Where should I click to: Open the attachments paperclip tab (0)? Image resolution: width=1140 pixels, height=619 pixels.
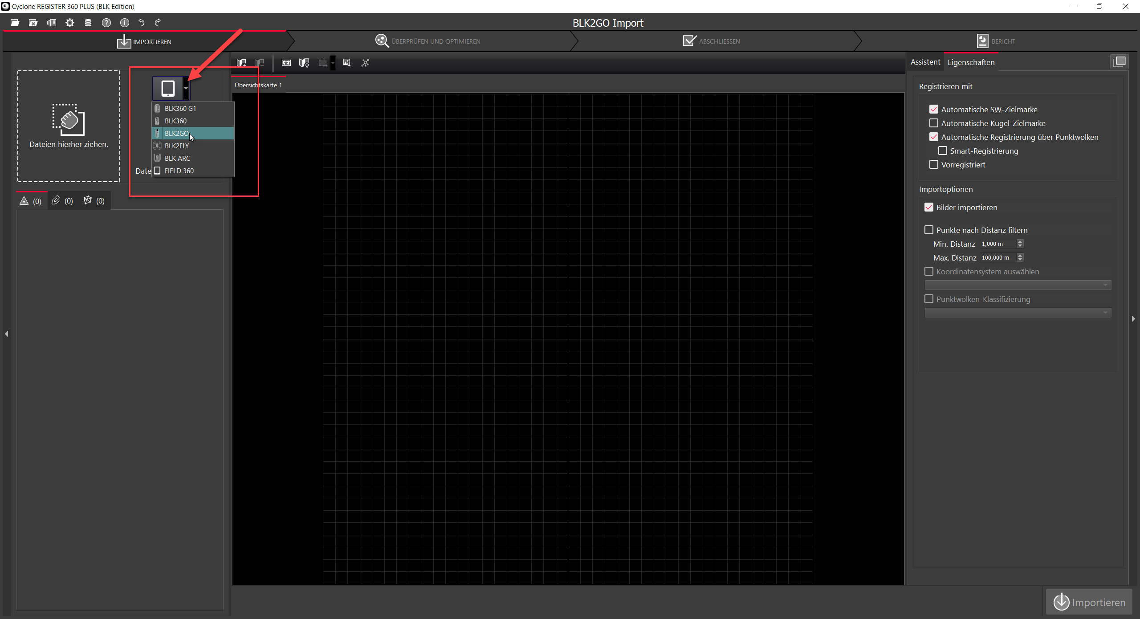click(62, 201)
